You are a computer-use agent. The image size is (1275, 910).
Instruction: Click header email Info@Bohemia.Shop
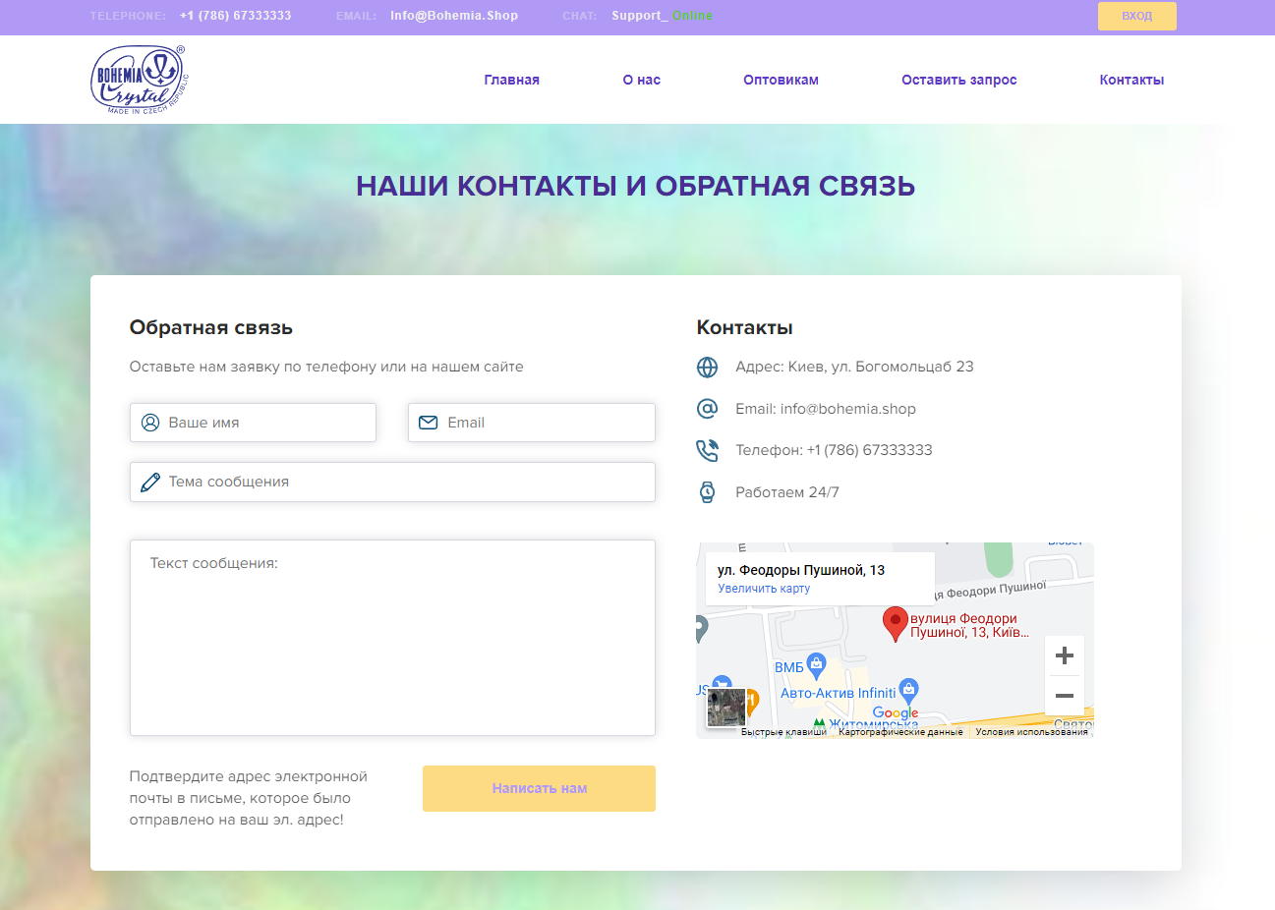454,16
